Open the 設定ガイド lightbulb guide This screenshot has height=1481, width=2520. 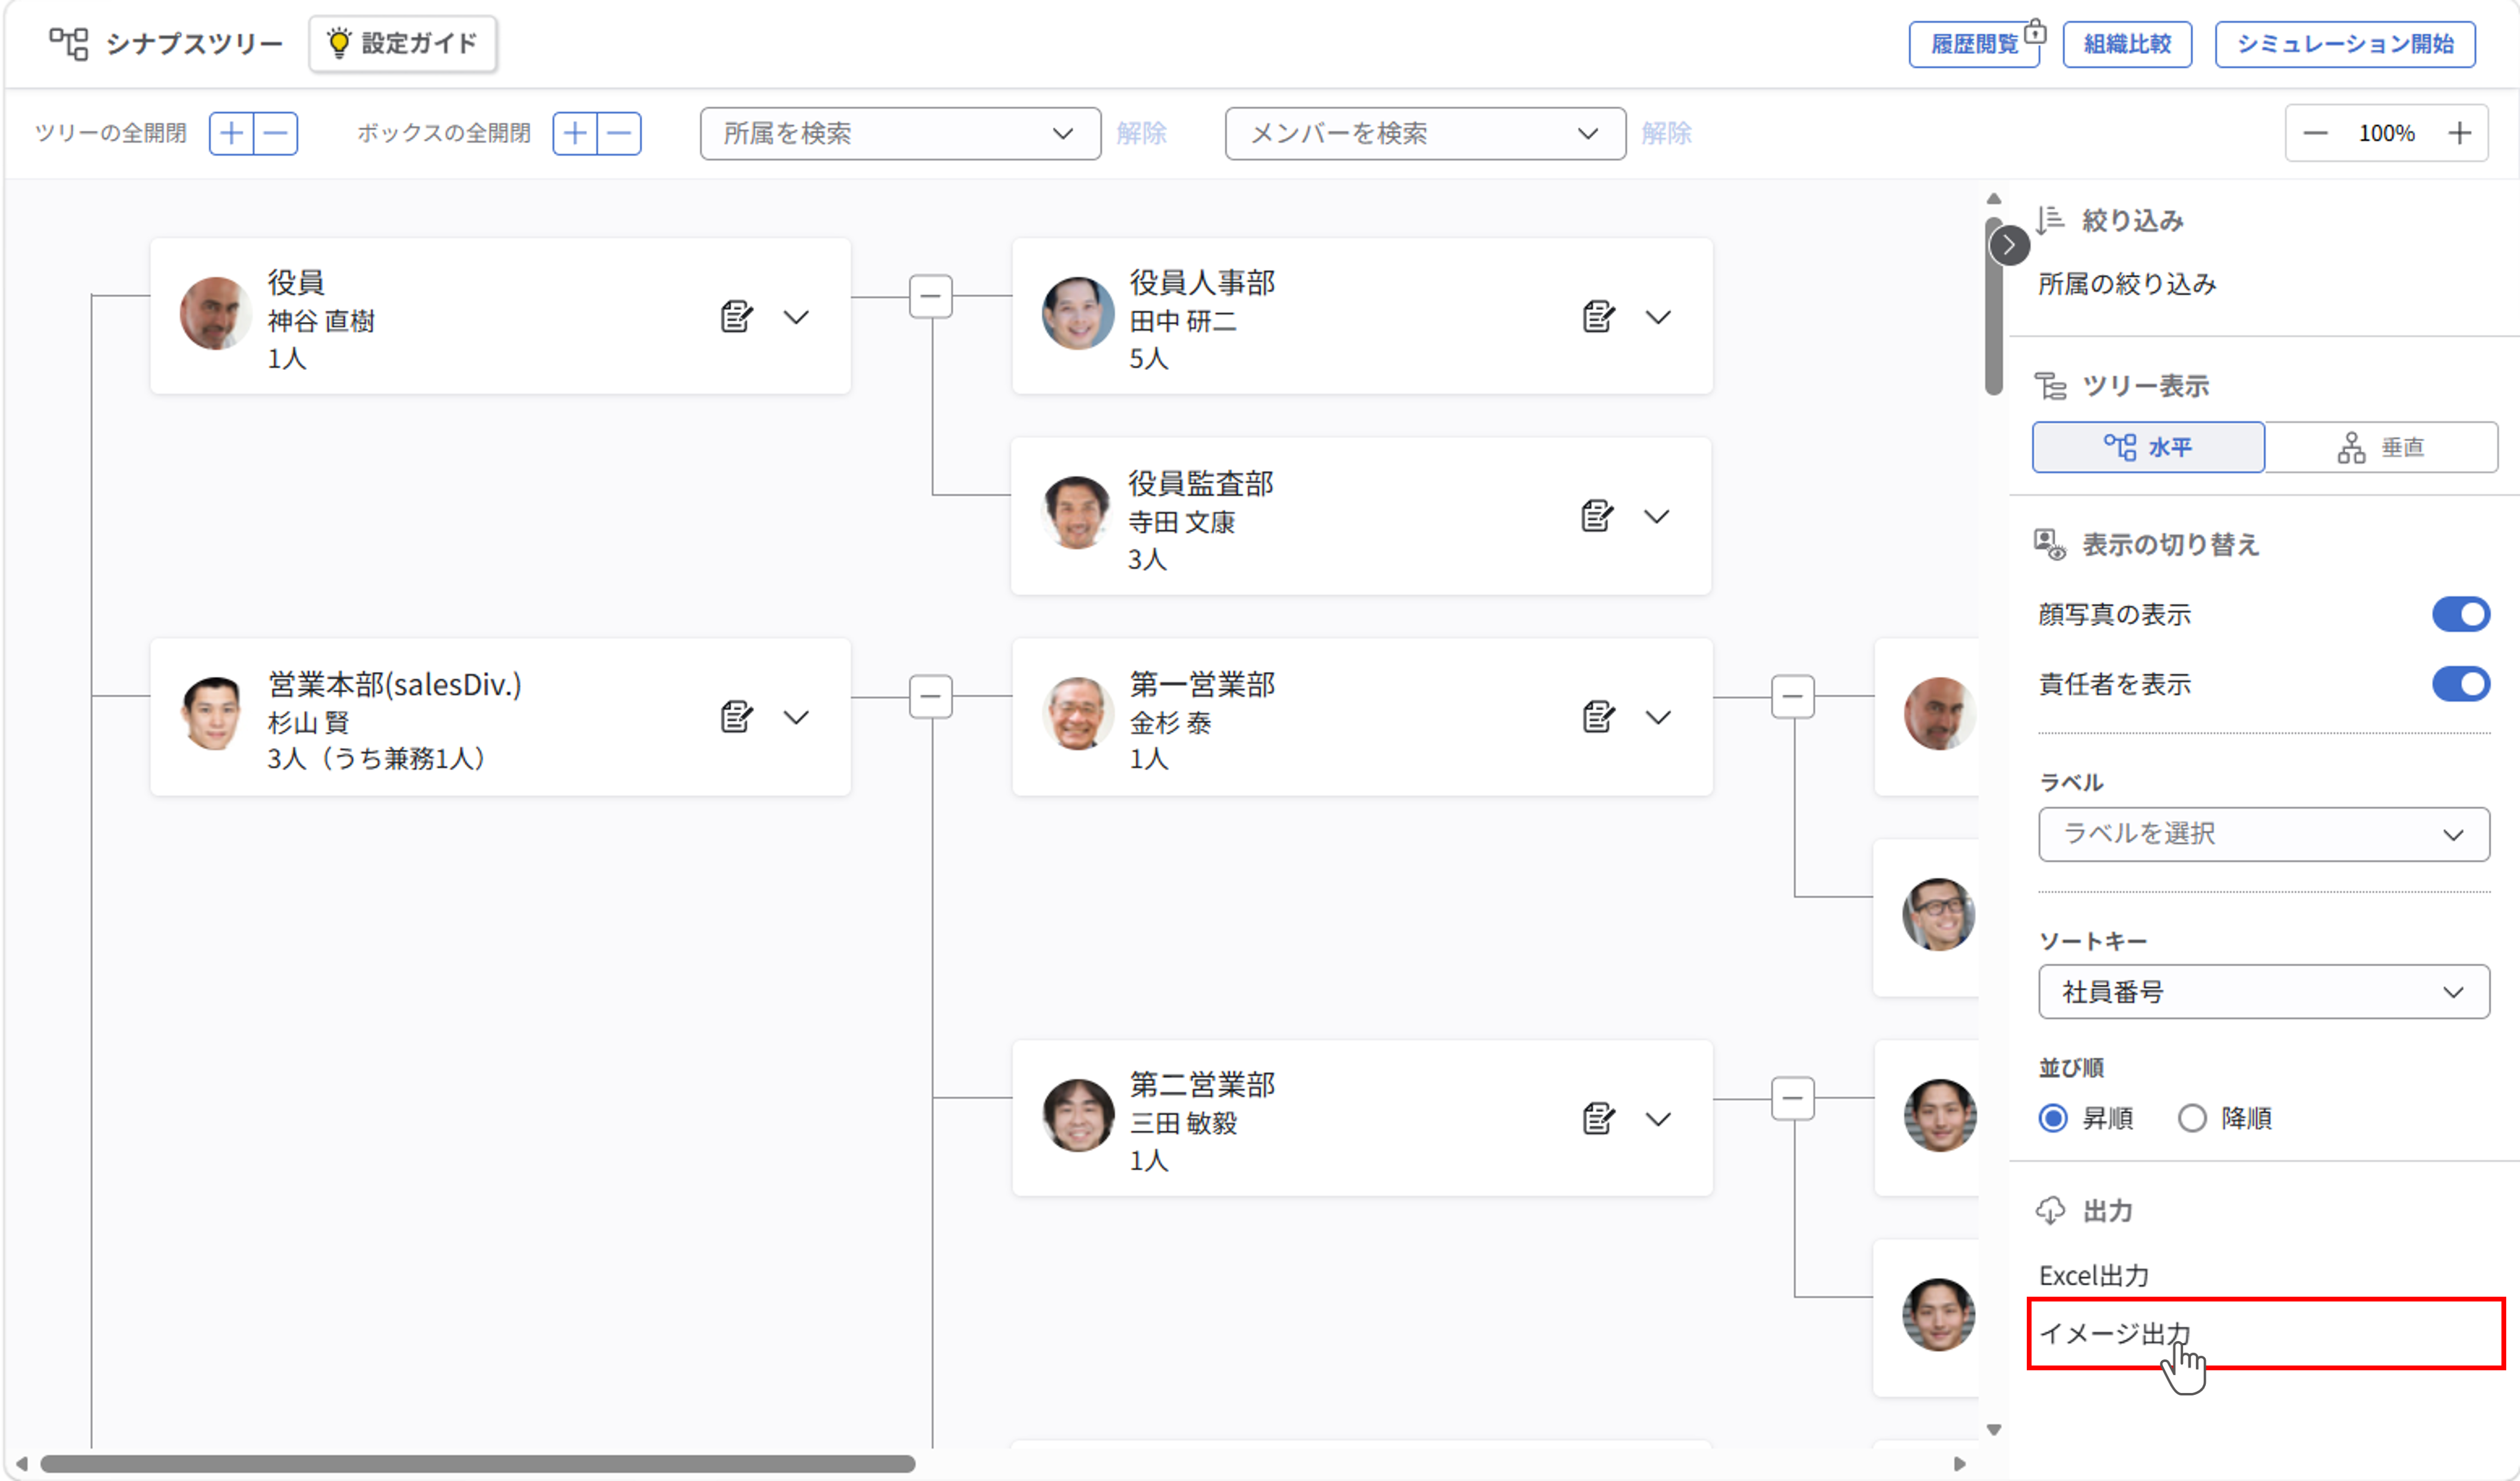(403, 43)
